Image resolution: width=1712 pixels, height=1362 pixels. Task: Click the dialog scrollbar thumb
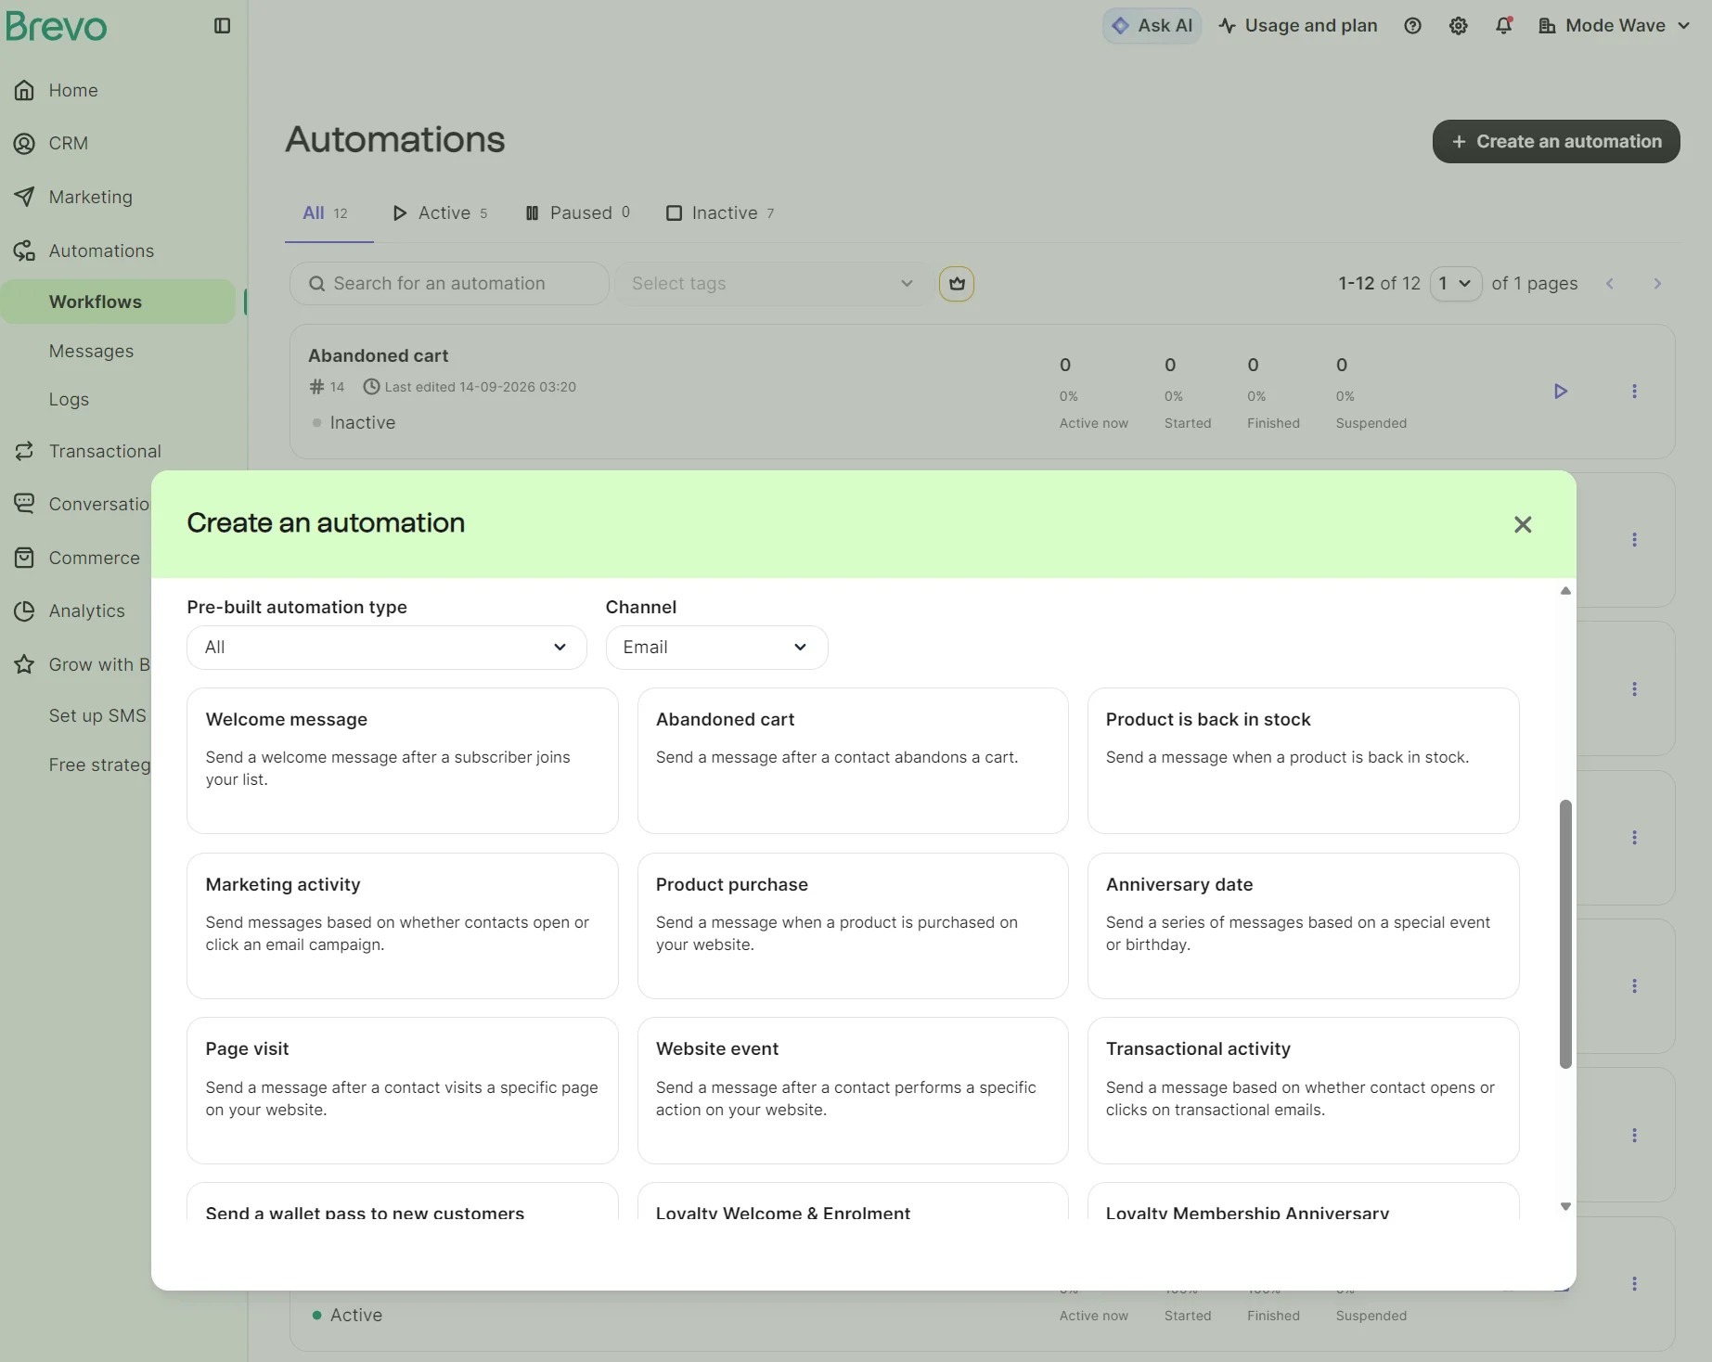point(1565,933)
